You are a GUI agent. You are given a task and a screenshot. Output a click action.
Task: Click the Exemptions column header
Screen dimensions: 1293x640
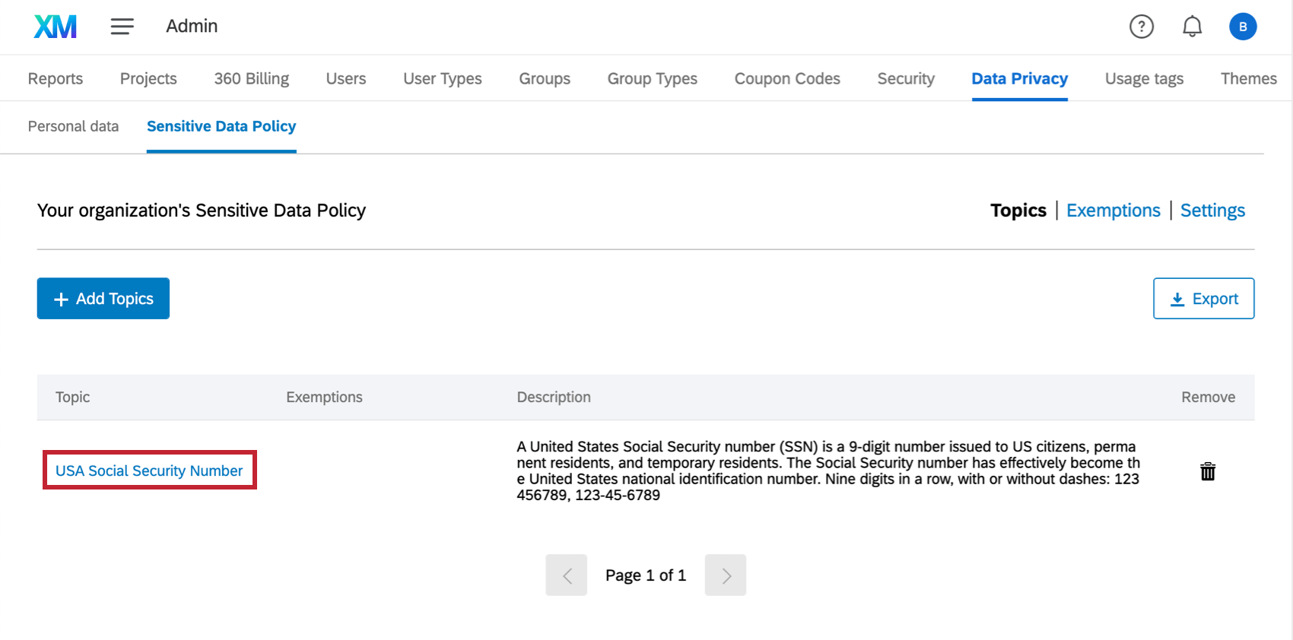tap(324, 397)
